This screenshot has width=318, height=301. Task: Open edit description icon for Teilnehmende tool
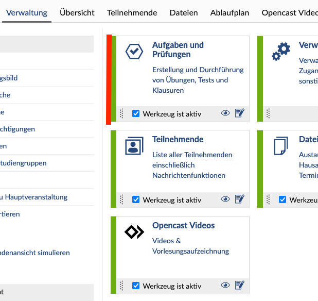click(239, 199)
